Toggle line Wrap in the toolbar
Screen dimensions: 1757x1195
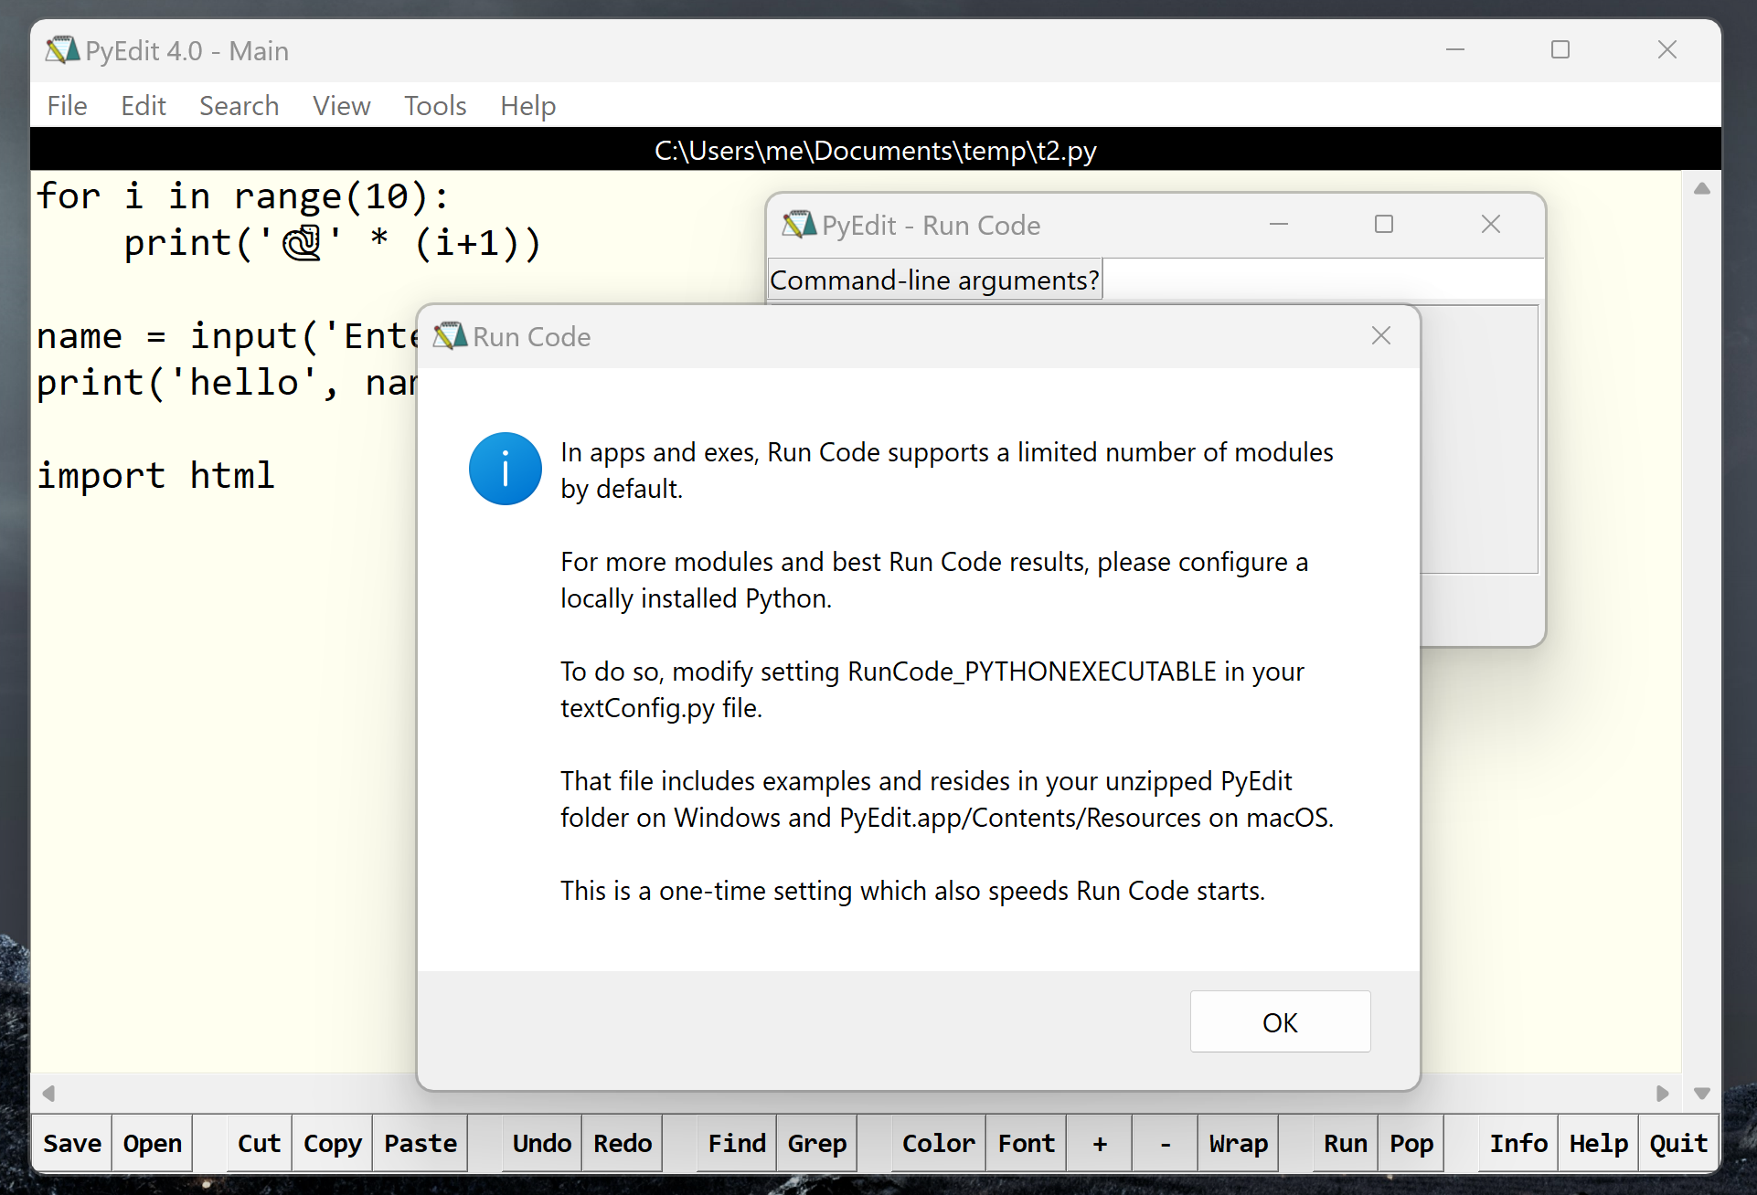(1239, 1143)
